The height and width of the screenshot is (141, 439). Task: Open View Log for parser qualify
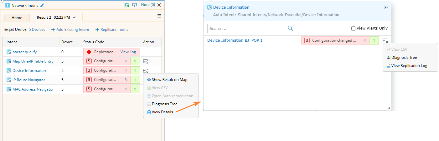(x=128, y=52)
